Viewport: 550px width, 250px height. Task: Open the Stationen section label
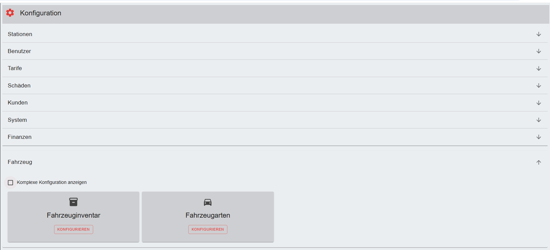point(20,34)
